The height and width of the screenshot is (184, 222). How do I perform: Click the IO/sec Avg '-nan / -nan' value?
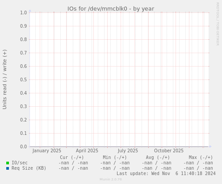coord(156,163)
